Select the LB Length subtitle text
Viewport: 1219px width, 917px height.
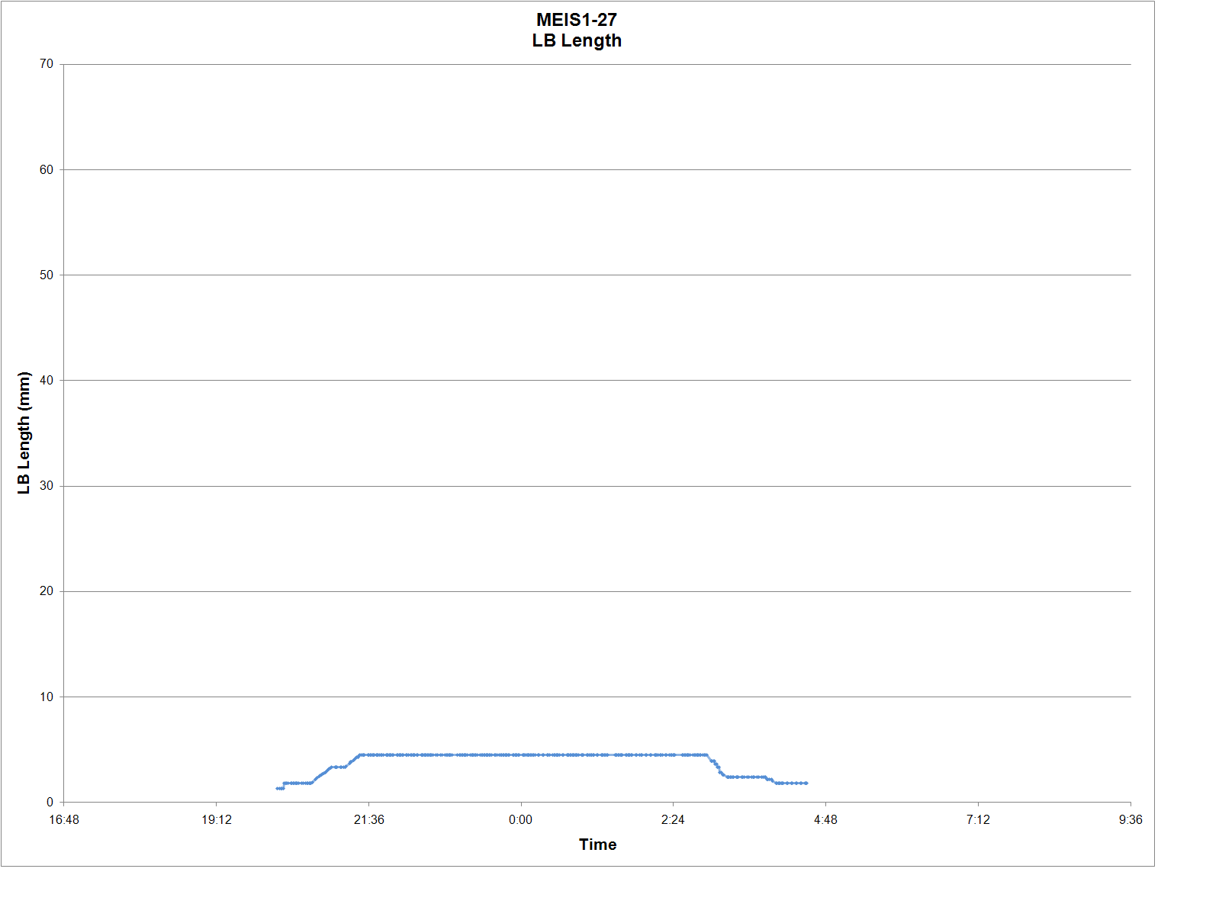(576, 41)
